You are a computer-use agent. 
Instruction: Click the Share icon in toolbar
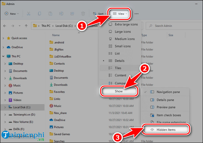72,14
